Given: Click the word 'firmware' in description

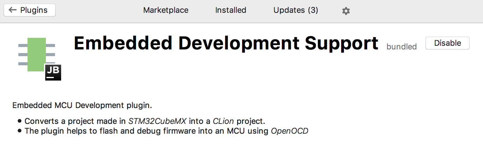Looking at the screenshot, I should 179,131.
